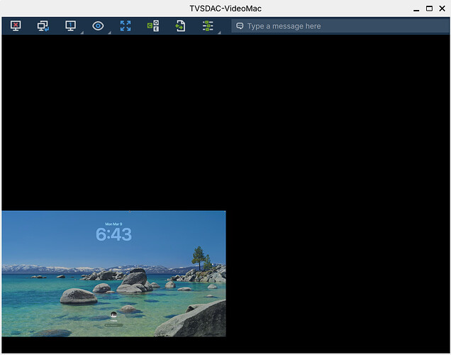Open the green session settings sliders icon

(x=208, y=26)
